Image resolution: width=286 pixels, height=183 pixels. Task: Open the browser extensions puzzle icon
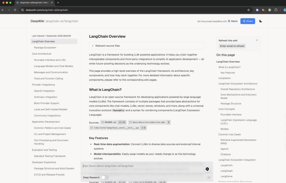276,10
